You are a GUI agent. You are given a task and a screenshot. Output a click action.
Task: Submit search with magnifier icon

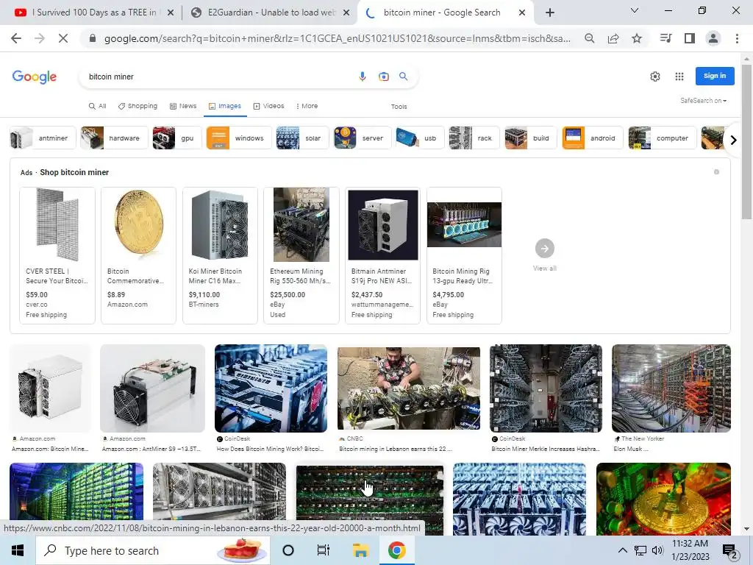tap(404, 77)
